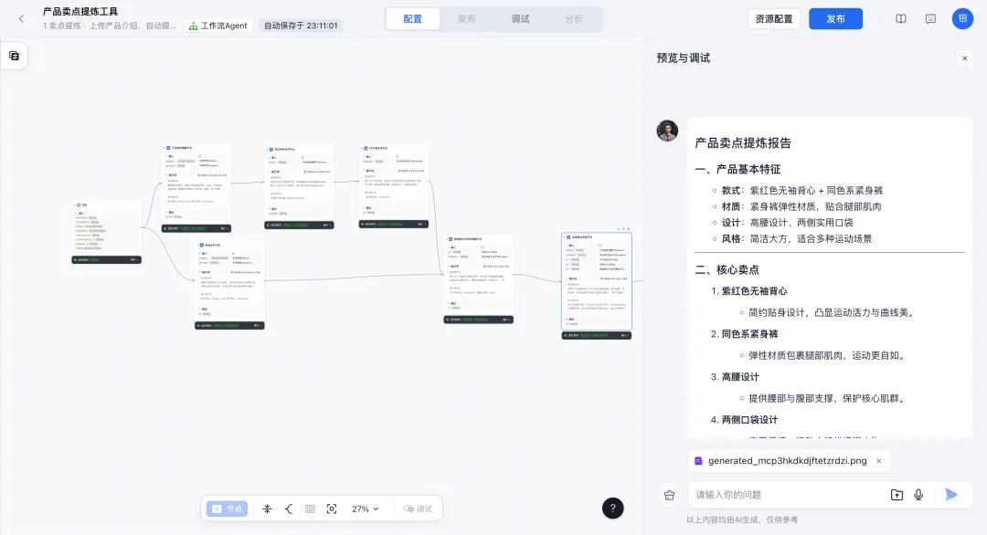Click the grid layout icon
This screenshot has height=535, width=987.
pos(310,509)
